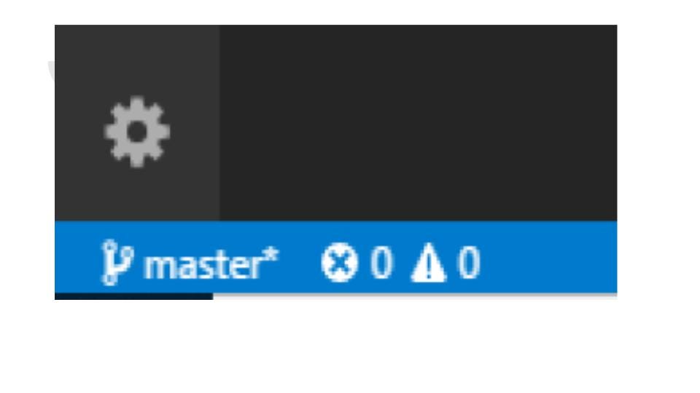This screenshot has height=393, width=700.
Task: Focus the dark editor area
Action: [419, 122]
